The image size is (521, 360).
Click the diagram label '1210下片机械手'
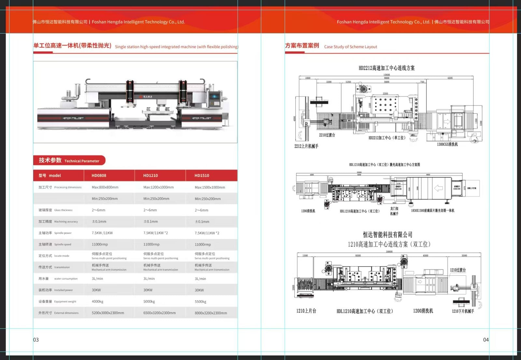(x=463, y=311)
